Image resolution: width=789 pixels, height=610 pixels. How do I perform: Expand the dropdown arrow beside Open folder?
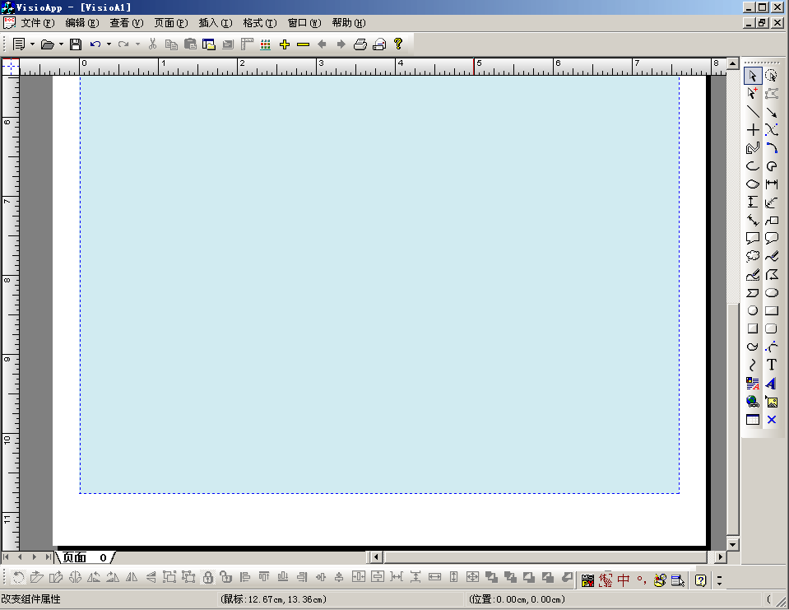[61, 44]
